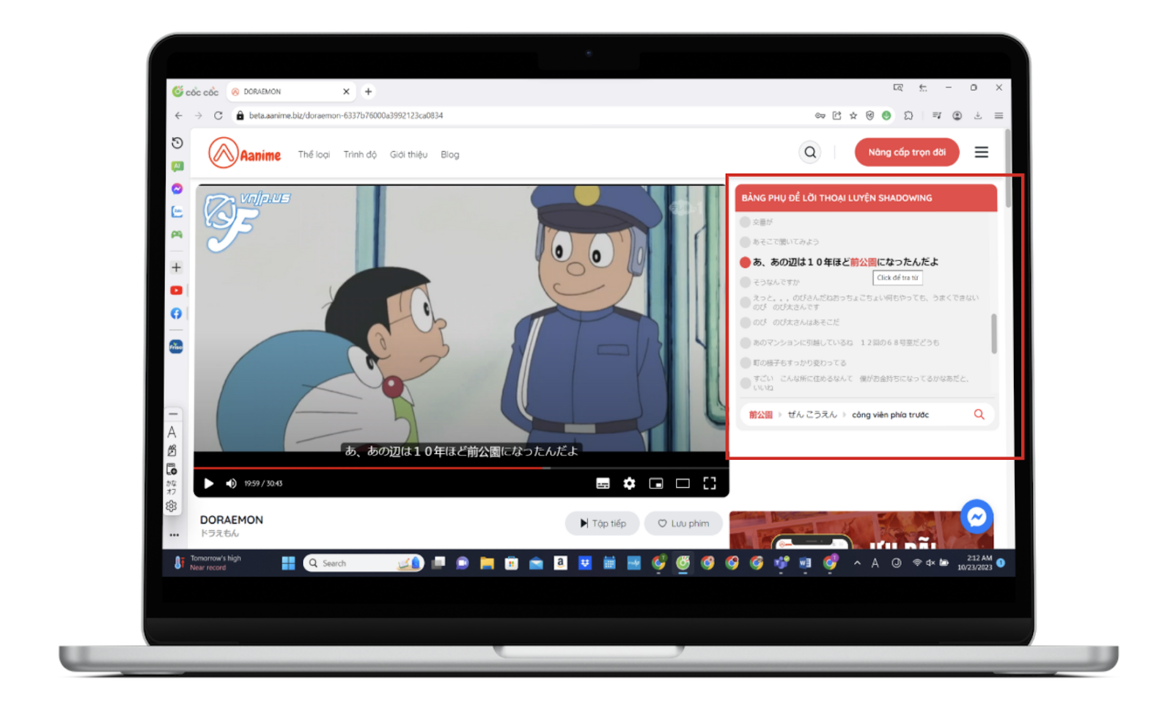Open Messenger in the browser sidebar

[177, 189]
